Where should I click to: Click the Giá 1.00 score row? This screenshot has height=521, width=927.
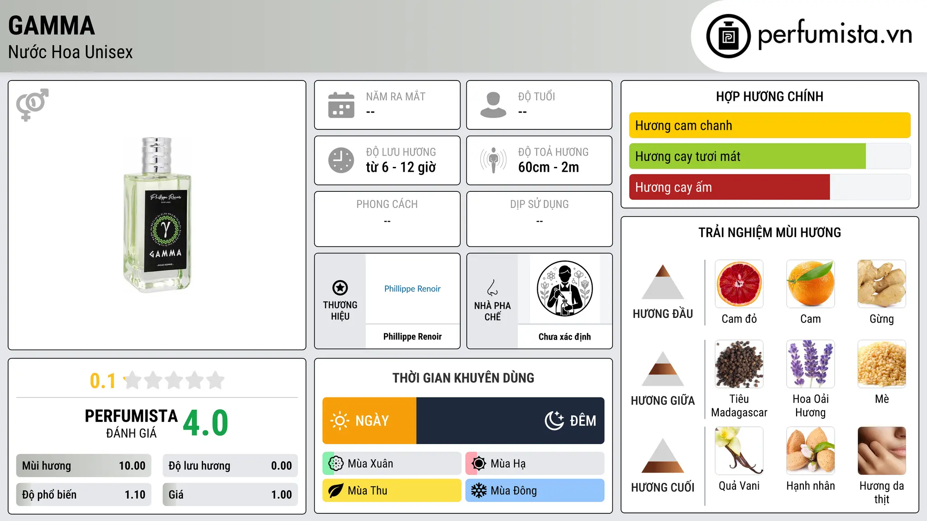pyautogui.click(x=230, y=495)
